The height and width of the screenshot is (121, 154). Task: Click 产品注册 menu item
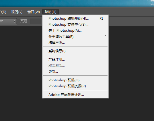(75, 59)
